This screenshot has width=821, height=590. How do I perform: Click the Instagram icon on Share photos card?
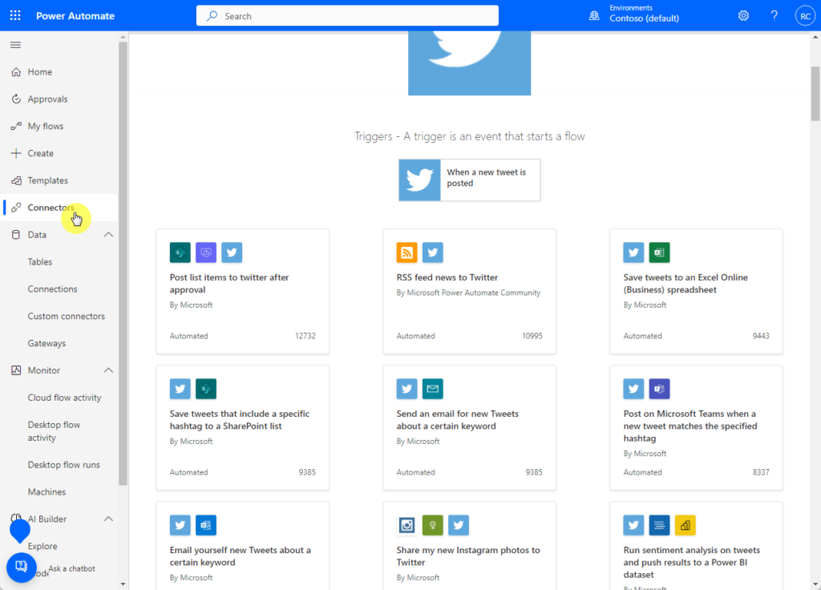tap(406, 525)
